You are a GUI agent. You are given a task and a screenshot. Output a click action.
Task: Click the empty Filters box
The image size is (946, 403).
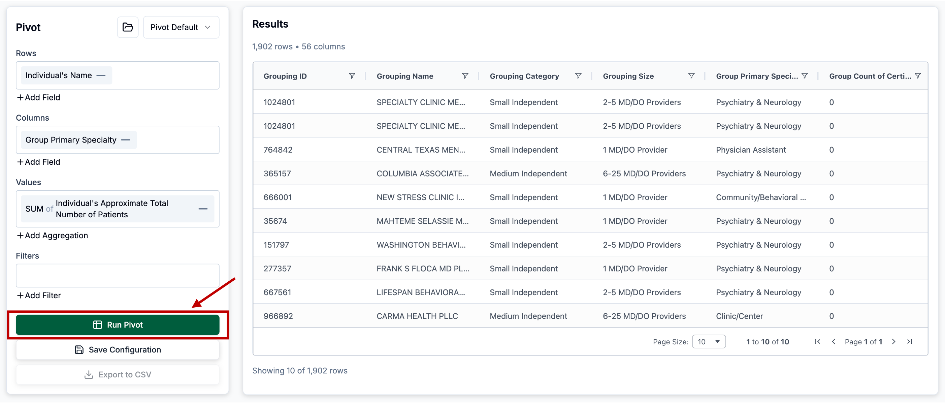click(118, 276)
